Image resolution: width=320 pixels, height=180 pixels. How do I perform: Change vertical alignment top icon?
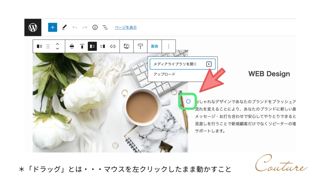click(x=82, y=46)
